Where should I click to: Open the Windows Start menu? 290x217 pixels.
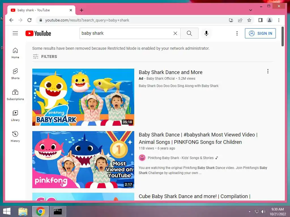7,211
